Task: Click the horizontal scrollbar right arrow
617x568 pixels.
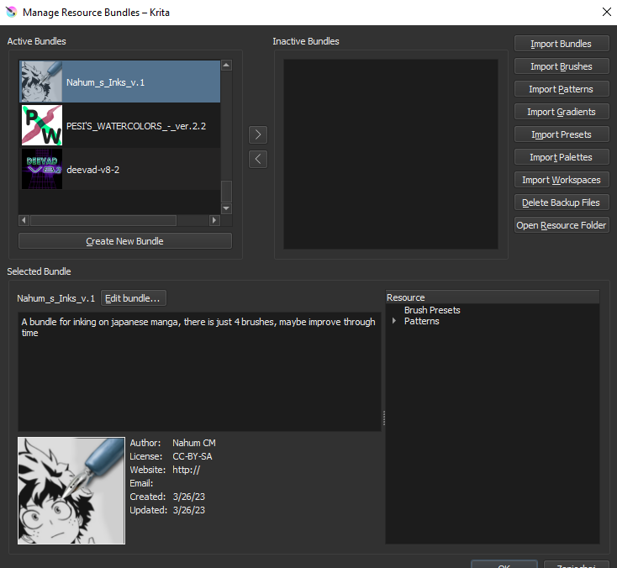Action: coord(214,220)
